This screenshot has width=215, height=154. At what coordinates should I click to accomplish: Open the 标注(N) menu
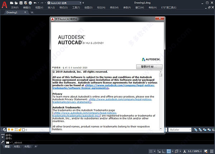pyautogui.click(x=101, y=8)
